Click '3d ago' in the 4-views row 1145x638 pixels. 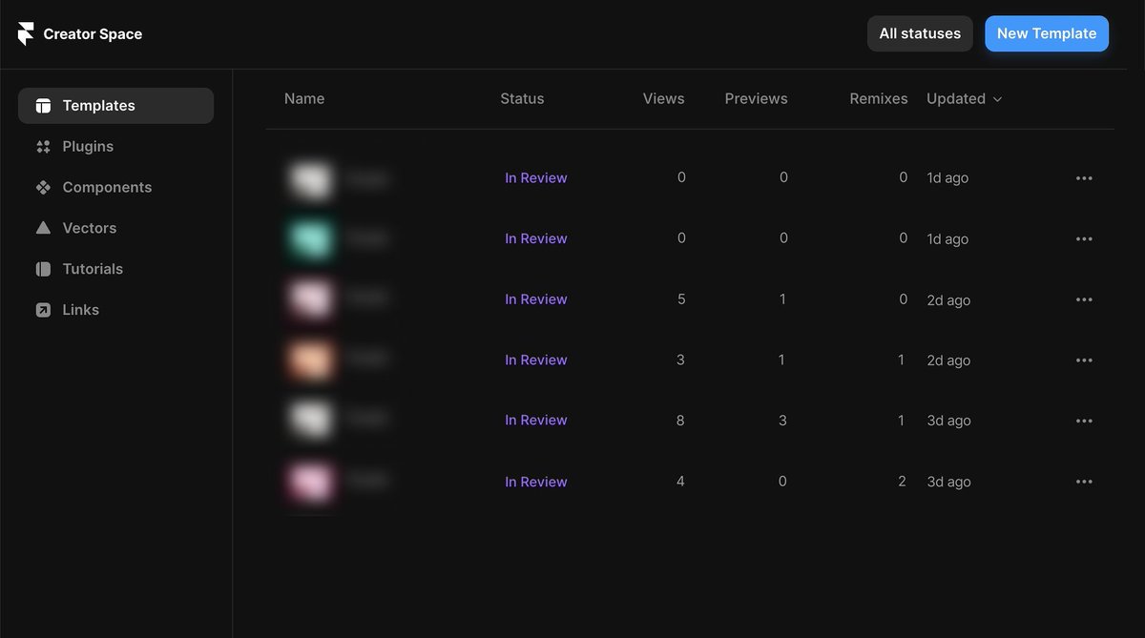click(x=948, y=482)
